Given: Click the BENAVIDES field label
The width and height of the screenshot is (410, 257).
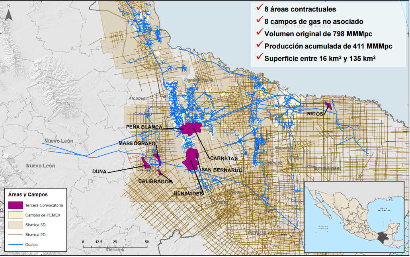Looking at the screenshot, I should [x=189, y=193].
